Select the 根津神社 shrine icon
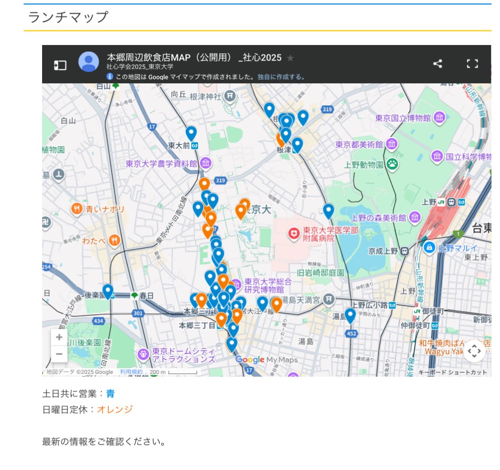This screenshot has width=500, height=470. (229, 96)
